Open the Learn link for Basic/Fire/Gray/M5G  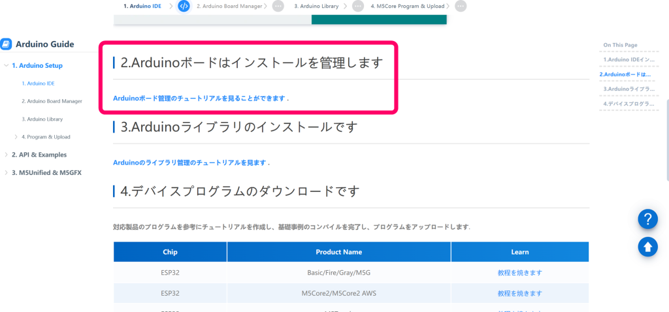519,273
